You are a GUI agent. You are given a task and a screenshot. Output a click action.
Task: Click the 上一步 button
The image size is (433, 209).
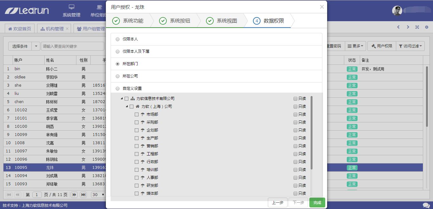tap(278, 203)
